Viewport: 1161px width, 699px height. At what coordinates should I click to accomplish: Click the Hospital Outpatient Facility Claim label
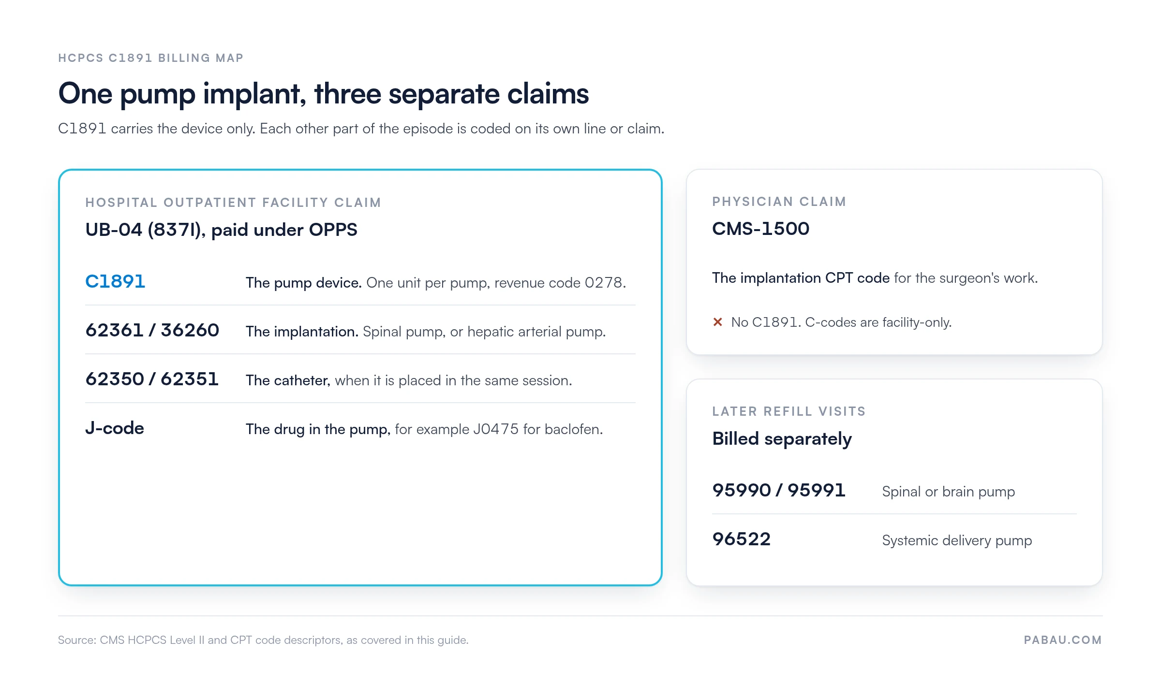(233, 203)
